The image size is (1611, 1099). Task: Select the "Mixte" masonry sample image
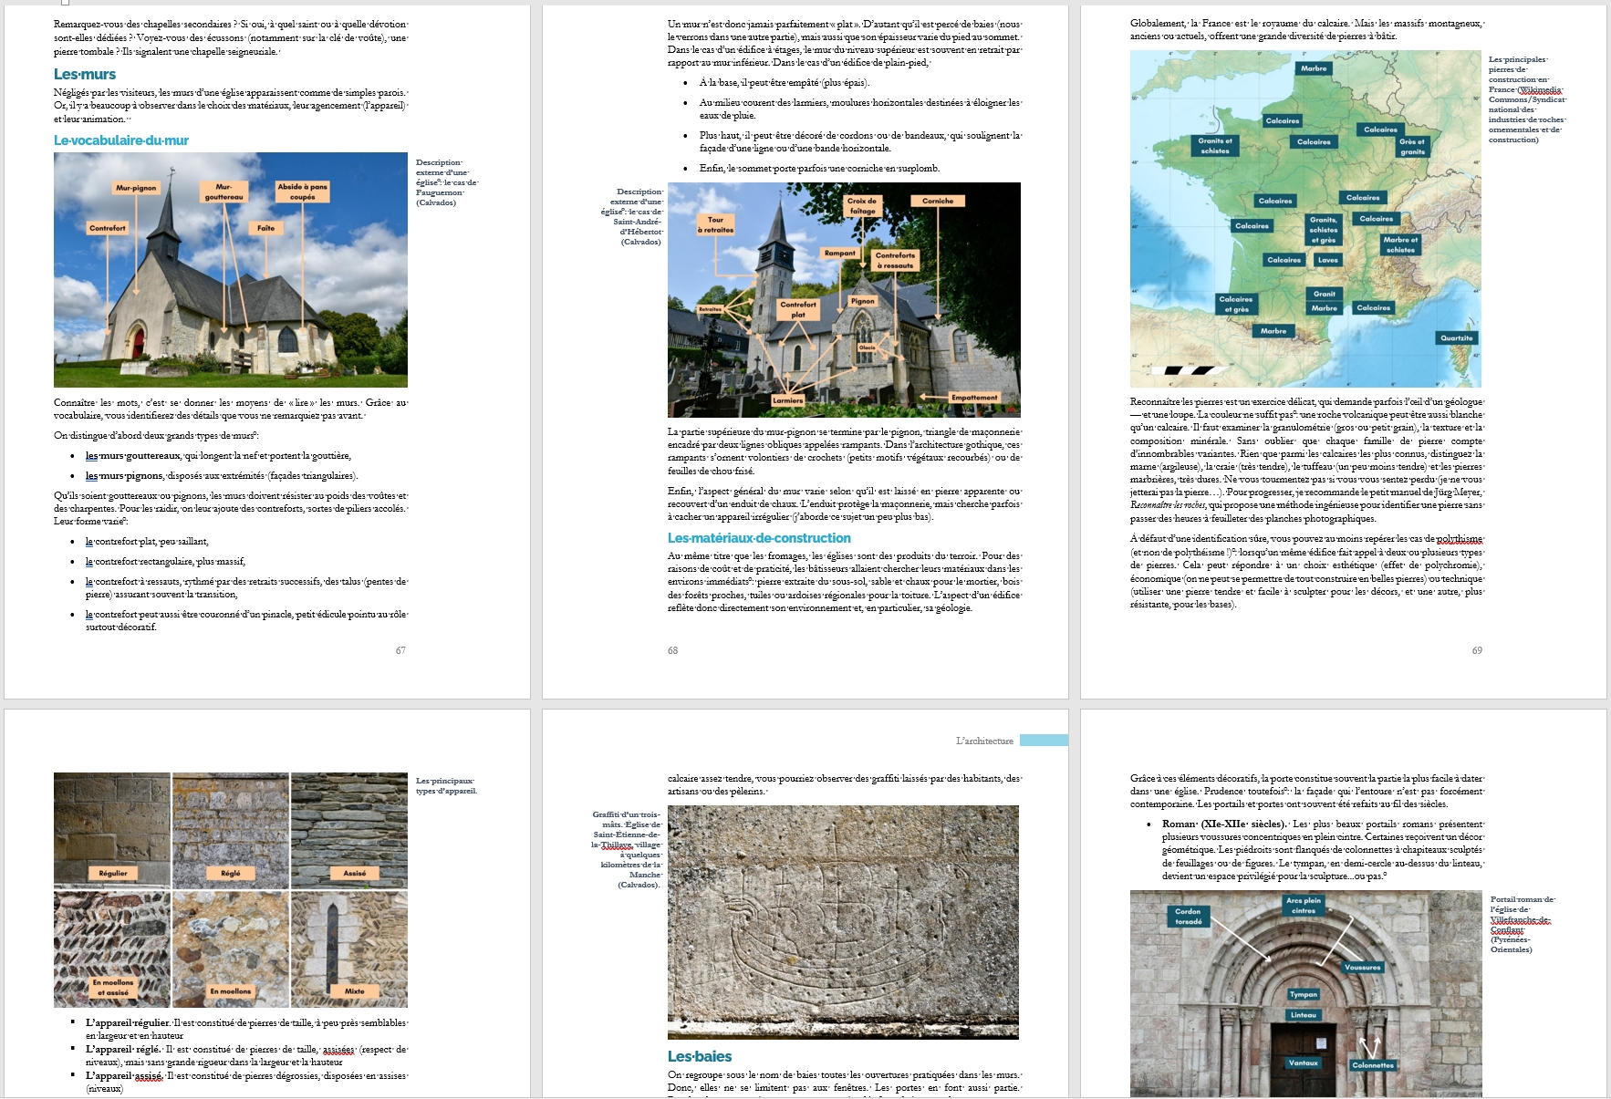click(x=349, y=949)
